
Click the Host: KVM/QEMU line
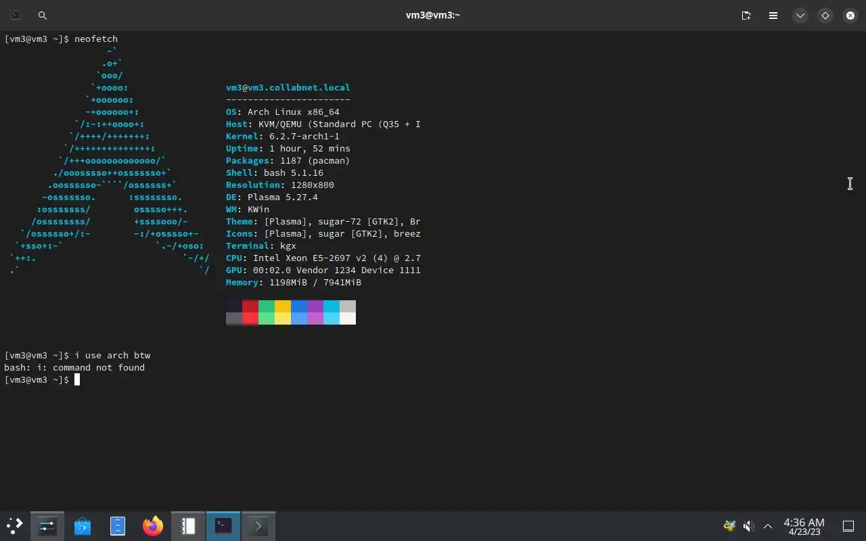coord(323,124)
